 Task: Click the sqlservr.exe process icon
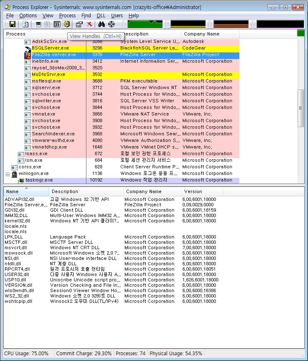28,88
